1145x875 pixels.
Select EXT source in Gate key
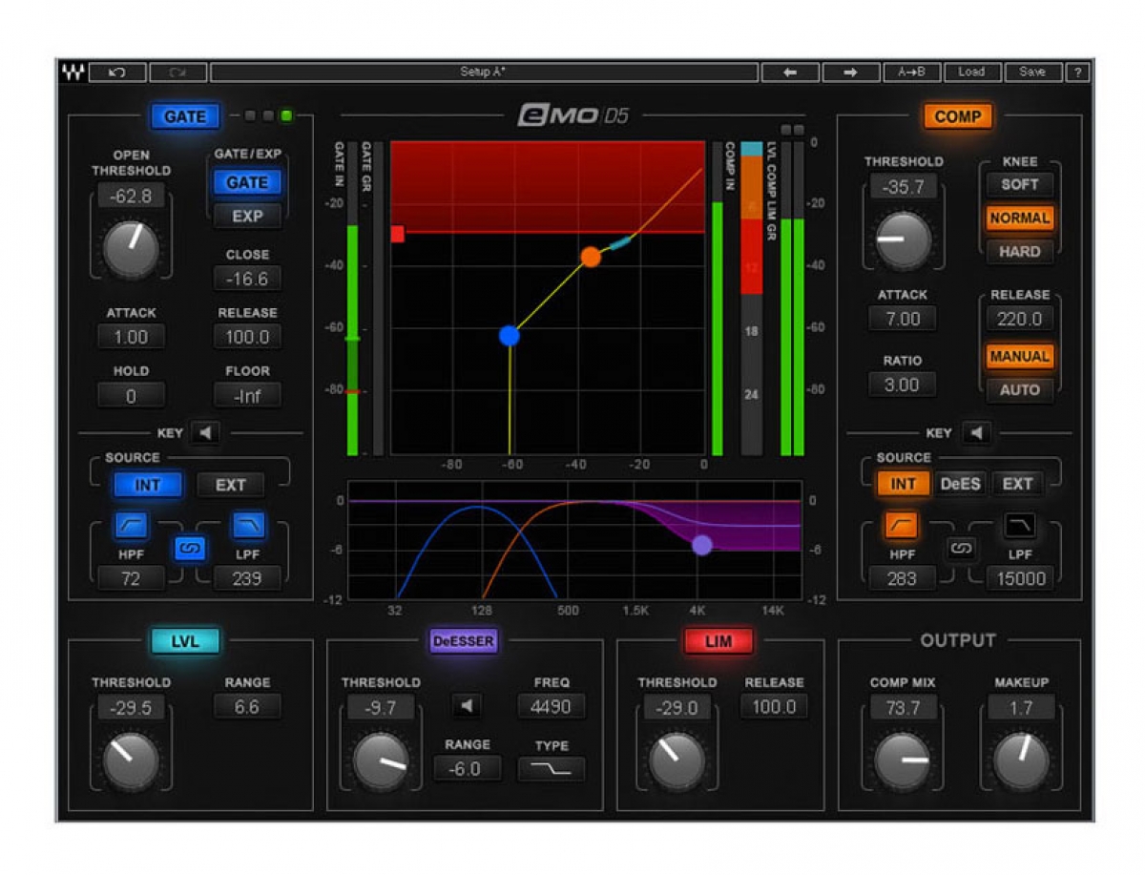click(230, 485)
